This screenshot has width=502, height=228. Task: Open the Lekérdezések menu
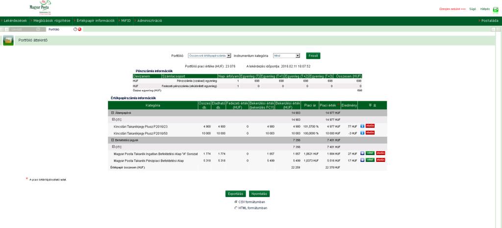coord(15,21)
